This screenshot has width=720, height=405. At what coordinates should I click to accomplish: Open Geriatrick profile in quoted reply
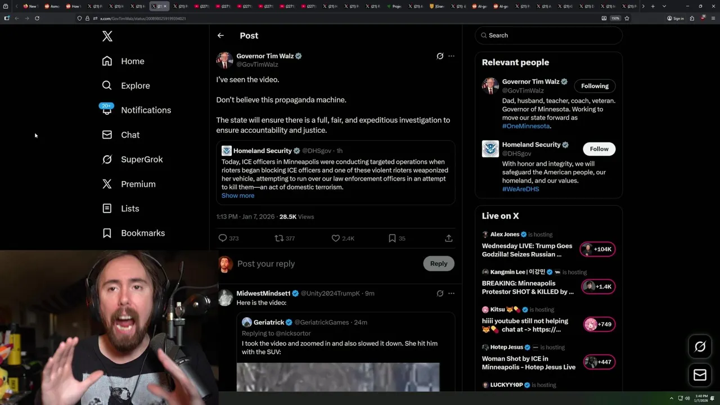(x=269, y=322)
